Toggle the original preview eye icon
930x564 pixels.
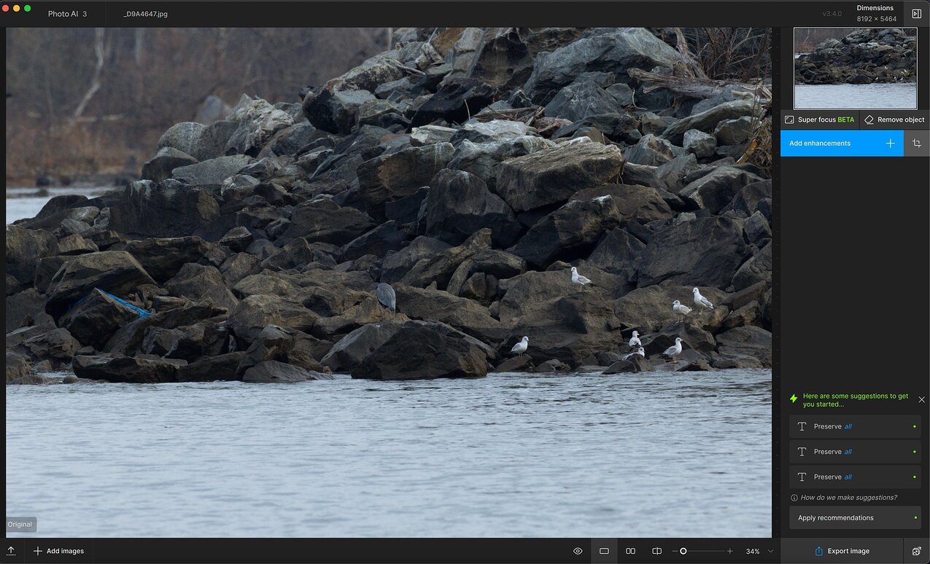pyautogui.click(x=577, y=551)
